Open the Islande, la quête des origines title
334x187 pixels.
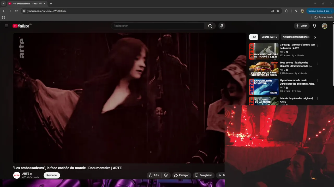[296, 100]
